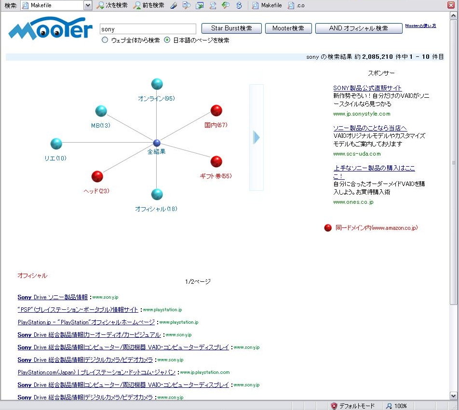Click the 国内(67) red cluster ball
Image resolution: width=459 pixels, height=410 pixels.
point(216,111)
